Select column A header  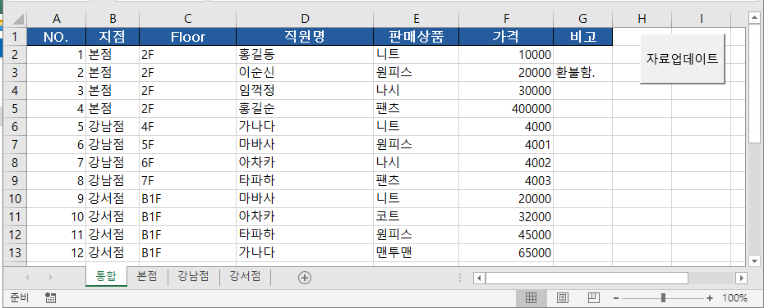click(57, 19)
